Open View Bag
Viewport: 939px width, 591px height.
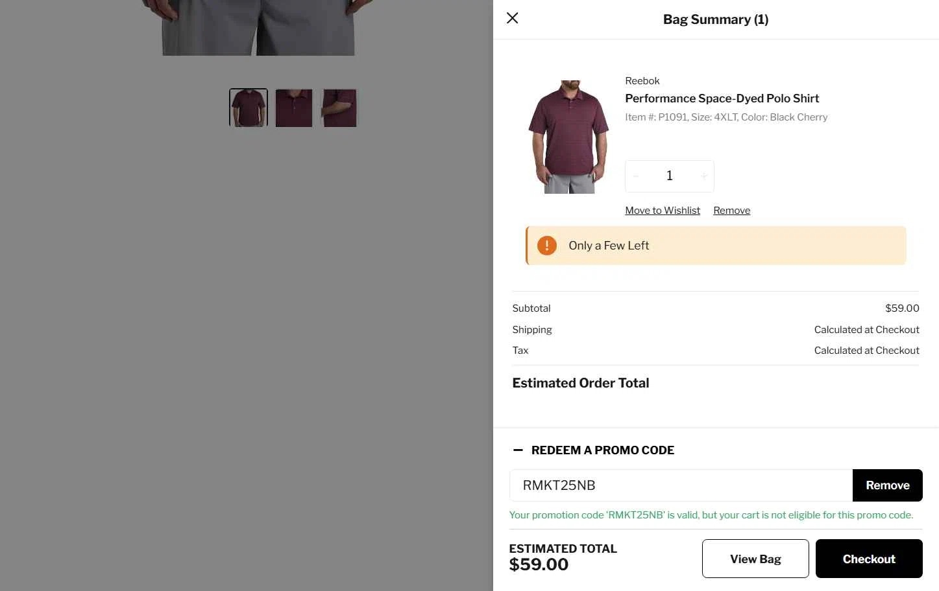(755, 559)
